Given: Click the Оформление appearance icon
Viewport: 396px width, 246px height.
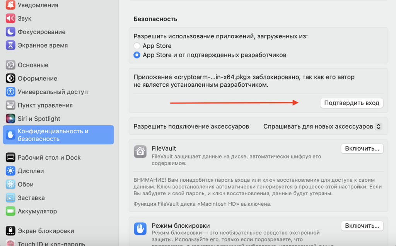Looking at the screenshot, I should click(10, 78).
